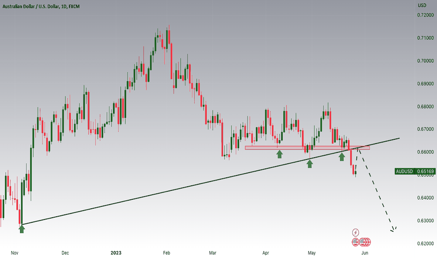Viewport: 437px width, 258px height.
Task: Click the Australian Dollar / U.S. Dollar chart title
Action: (x=41, y=6)
